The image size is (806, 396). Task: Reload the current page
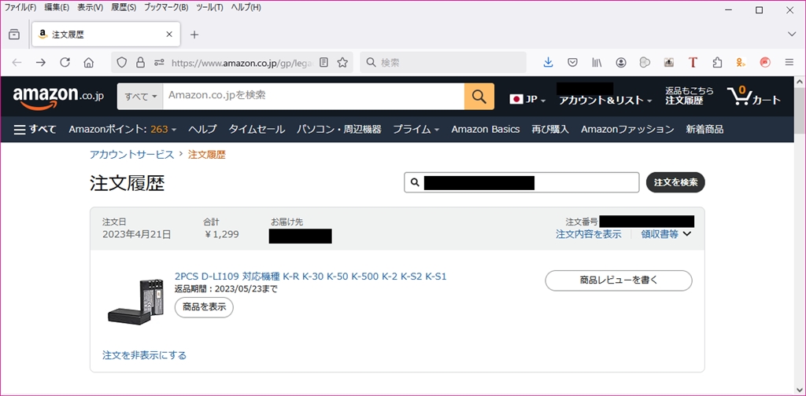pos(65,63)
